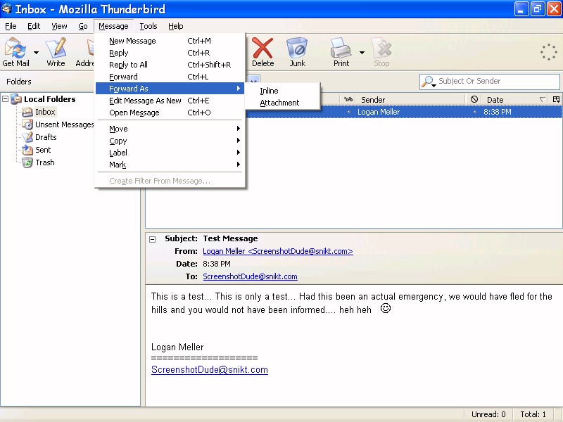Choose Edit Message As New
The image size is (563, 422).
pyautogui.click(x=170, y=101)
